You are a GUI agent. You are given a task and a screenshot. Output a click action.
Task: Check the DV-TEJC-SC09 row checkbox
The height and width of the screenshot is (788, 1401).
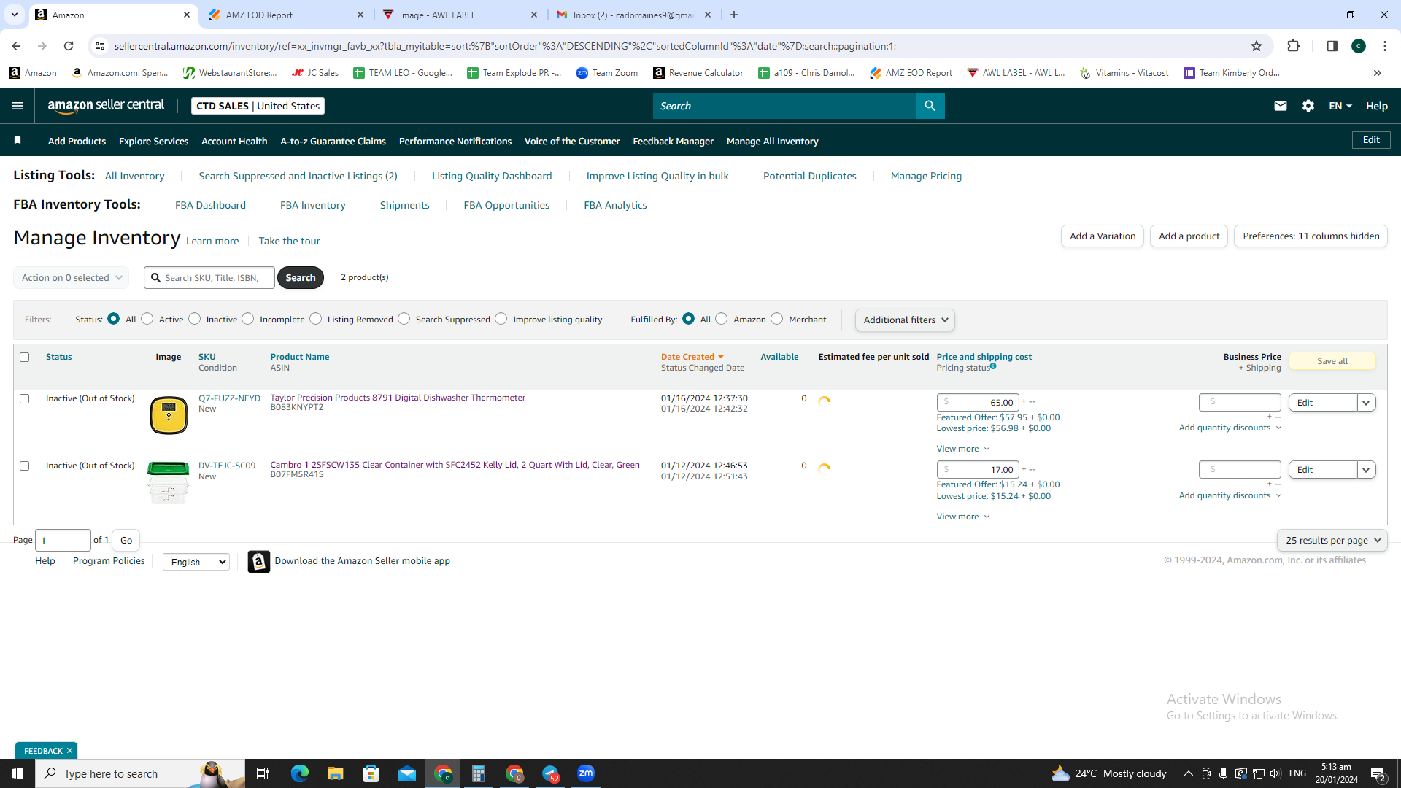click(24, 466)
